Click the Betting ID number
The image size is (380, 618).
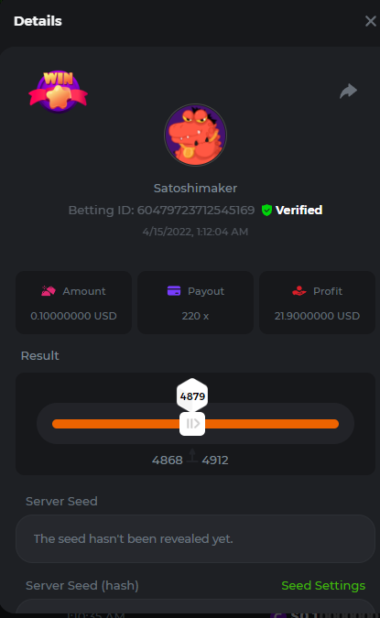pyautogui.click(x=196, y=210)
